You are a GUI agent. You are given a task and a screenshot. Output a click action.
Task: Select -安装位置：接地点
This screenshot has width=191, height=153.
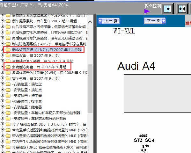tap(27, 90)
